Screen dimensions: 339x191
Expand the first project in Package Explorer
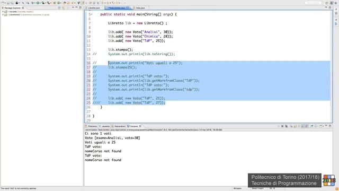click(3, 12)
